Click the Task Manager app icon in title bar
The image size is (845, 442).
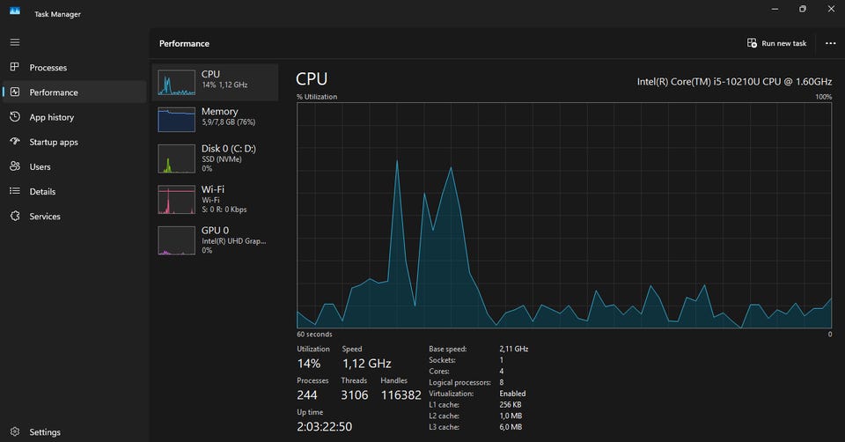tap(15, 11)
